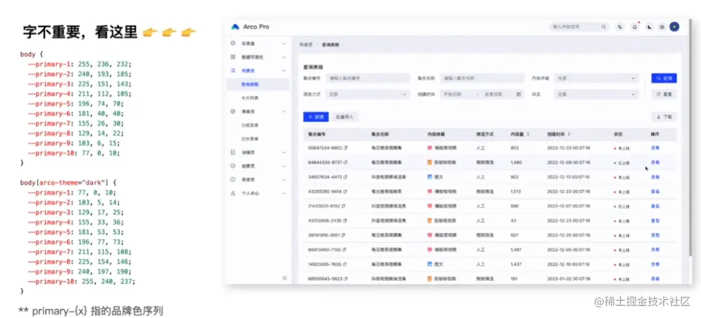701x318 pixels.
Task: Sort table by 创建时间 column arrows
Action: (x=569, y=134)
